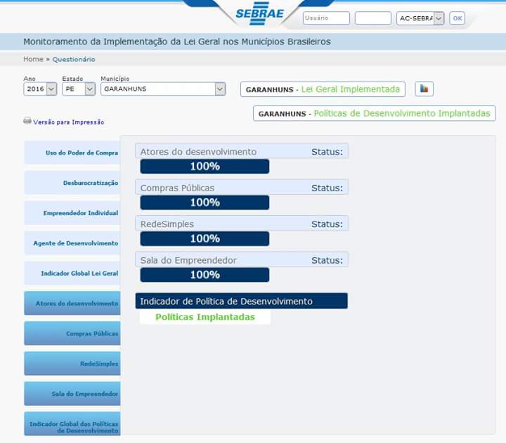This screenshot has height=443, width=506.
Task: Open the bar chart icon next to Garanhuns status
Action: click(424, 89)
